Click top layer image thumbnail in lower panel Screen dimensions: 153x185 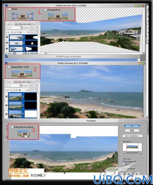click(x=15, y=97)
